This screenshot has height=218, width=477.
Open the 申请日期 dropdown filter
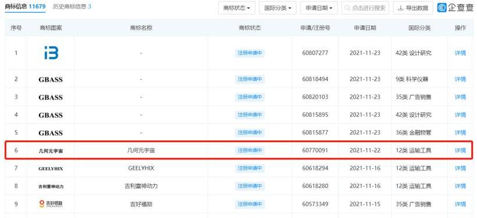click(x=319, y=8)
